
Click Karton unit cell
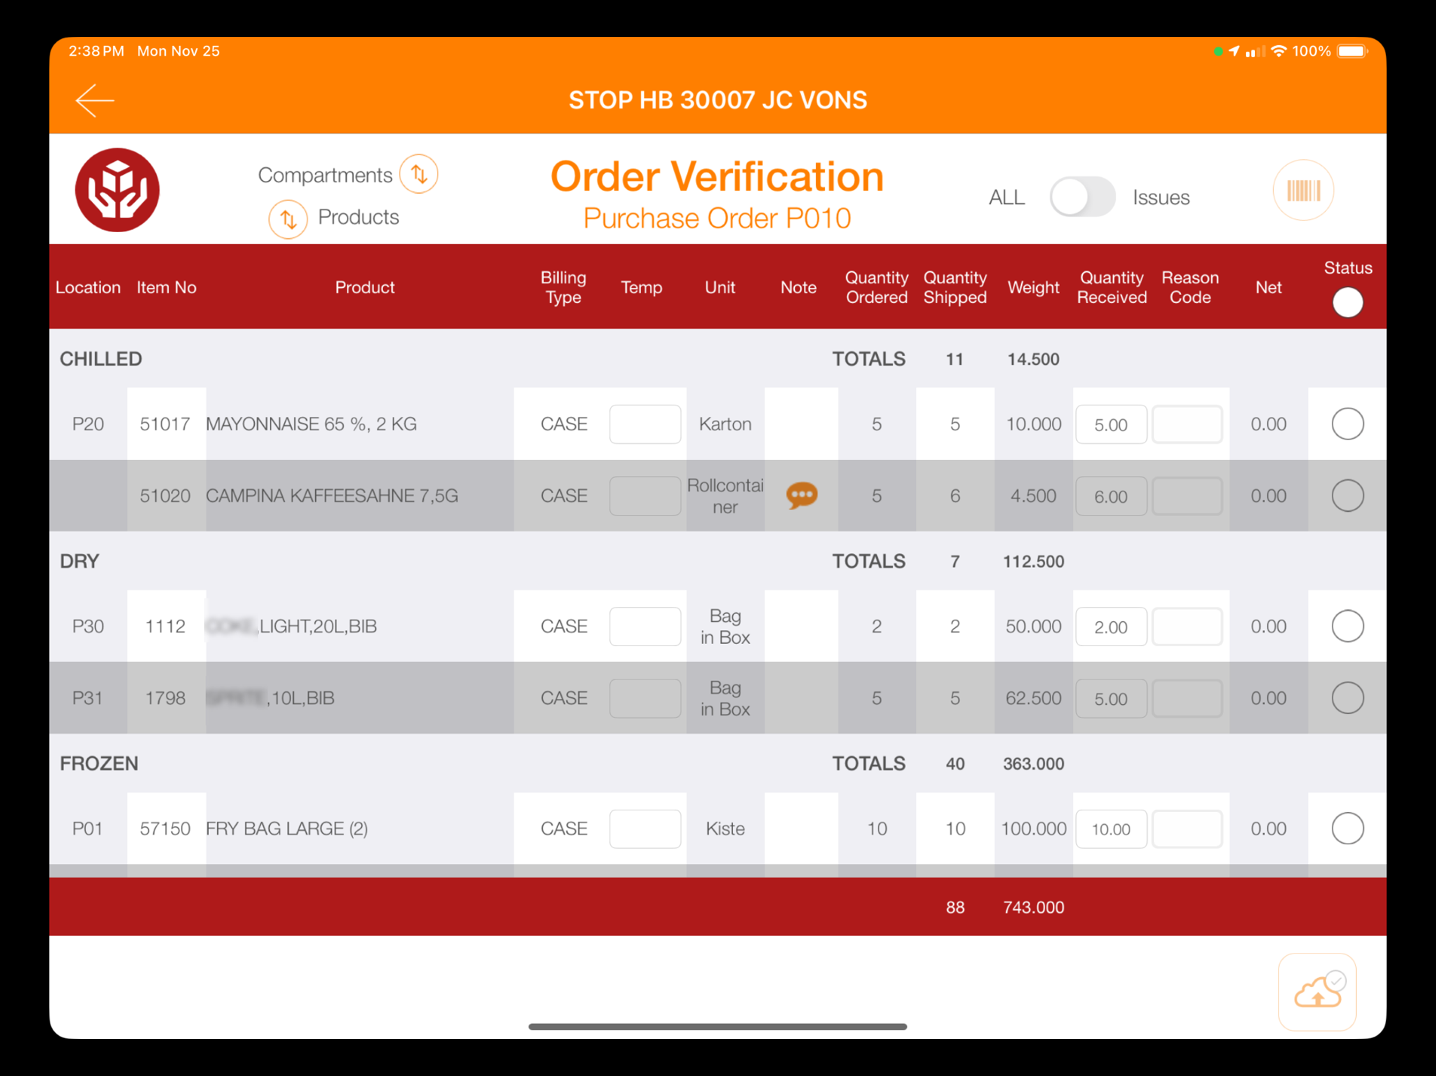(725, 425)
